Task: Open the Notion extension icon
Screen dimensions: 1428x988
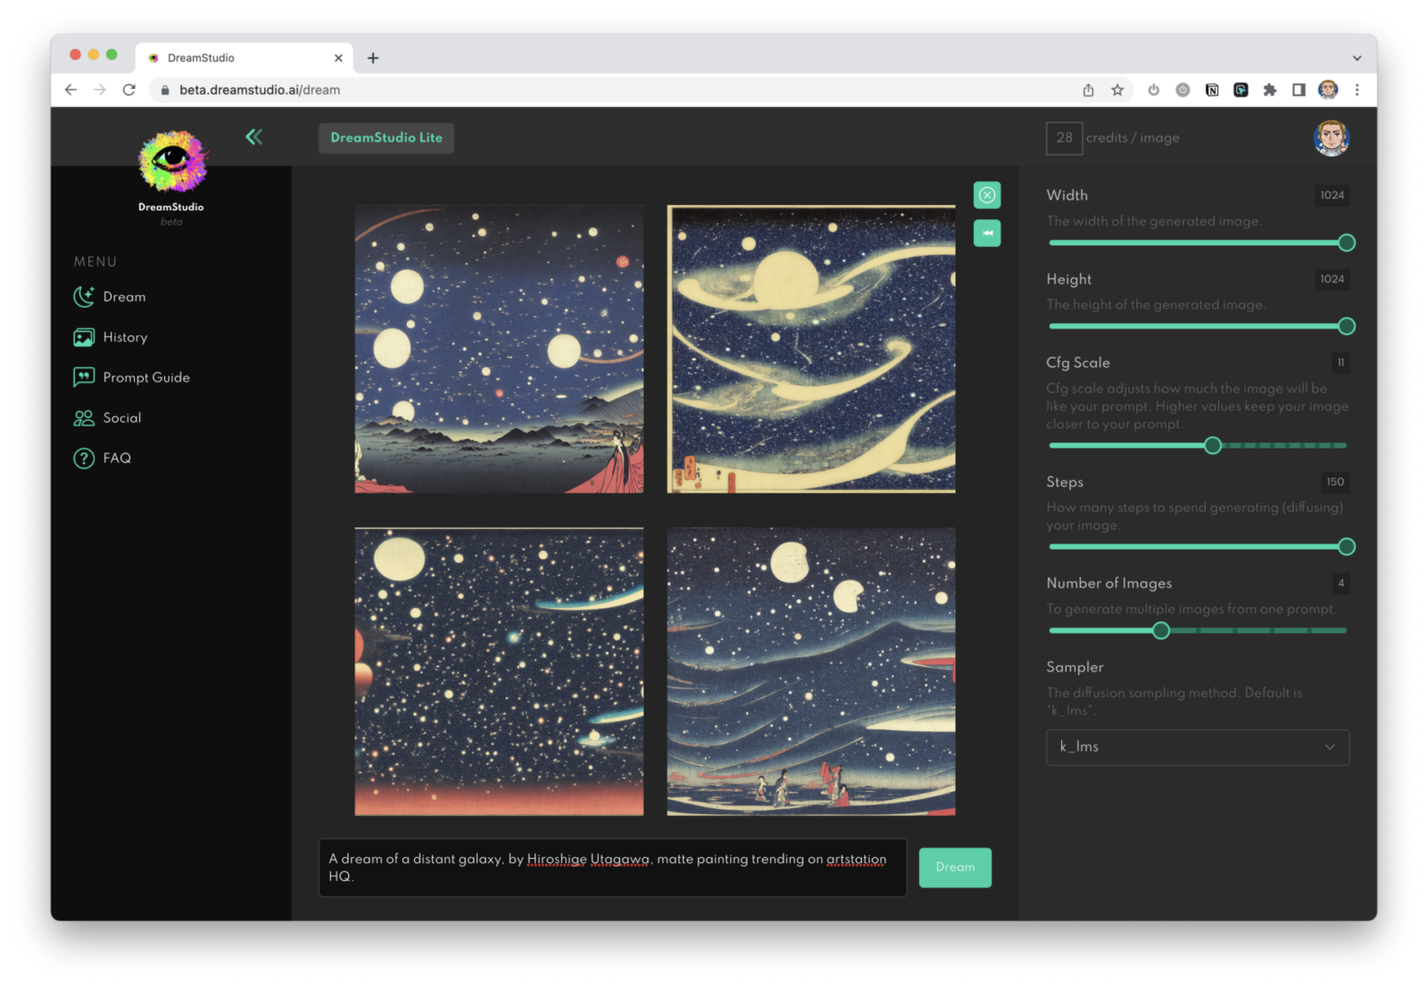Action: click(x=1212, y=90)
